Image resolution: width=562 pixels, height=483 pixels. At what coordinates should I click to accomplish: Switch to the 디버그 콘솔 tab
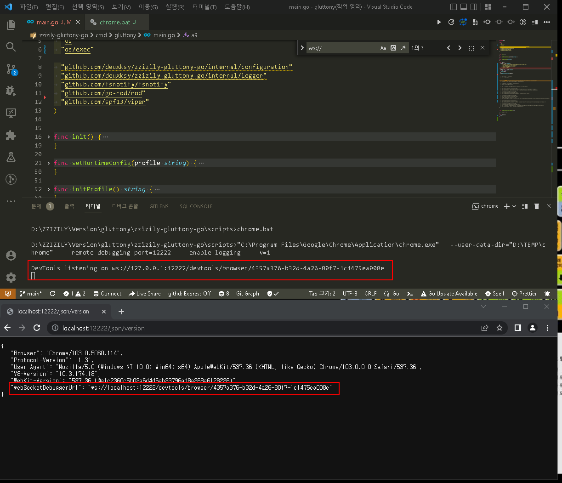[125, 206]
